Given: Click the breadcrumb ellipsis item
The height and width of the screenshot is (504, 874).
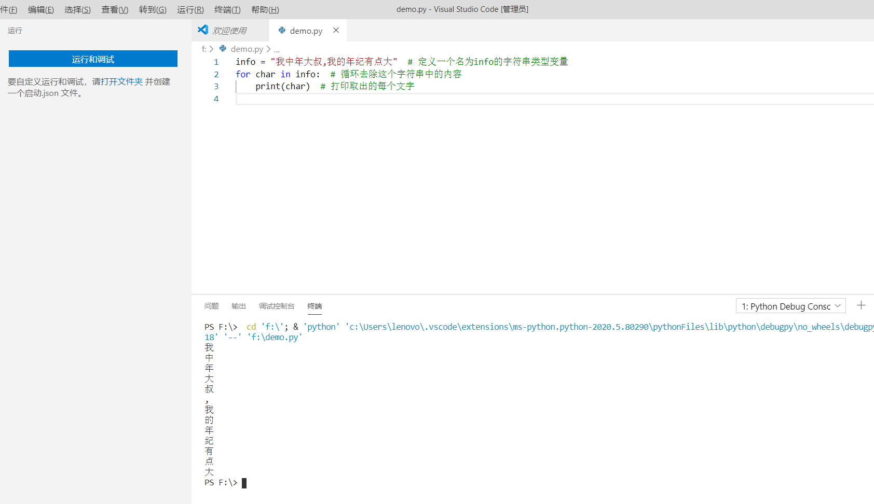Looking at the screenshot, I should click(x=277, y=50).
